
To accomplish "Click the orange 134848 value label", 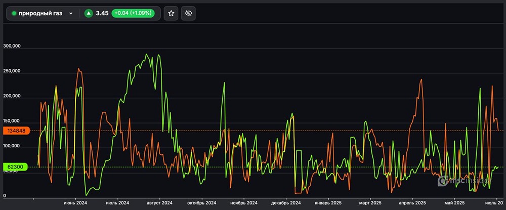I will pyautogui.click(x=16, y=131).
